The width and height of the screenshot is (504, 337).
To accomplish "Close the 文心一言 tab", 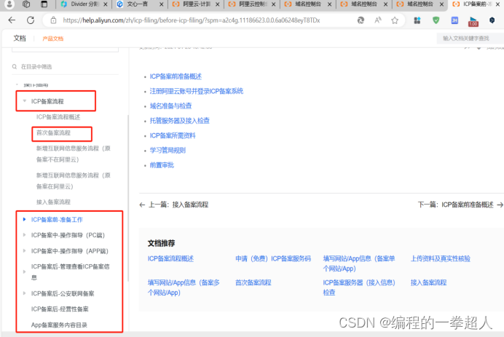I will coord(162,4).
